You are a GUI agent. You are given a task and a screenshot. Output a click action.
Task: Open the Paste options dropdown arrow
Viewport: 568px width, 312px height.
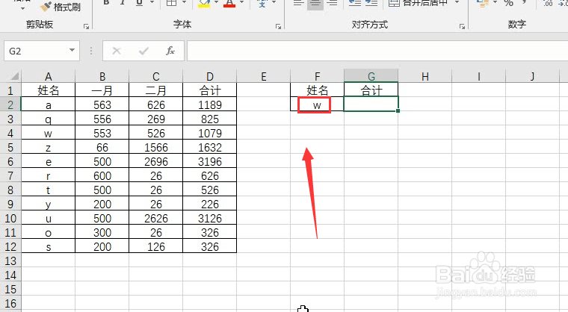click(x=22, y=8)
